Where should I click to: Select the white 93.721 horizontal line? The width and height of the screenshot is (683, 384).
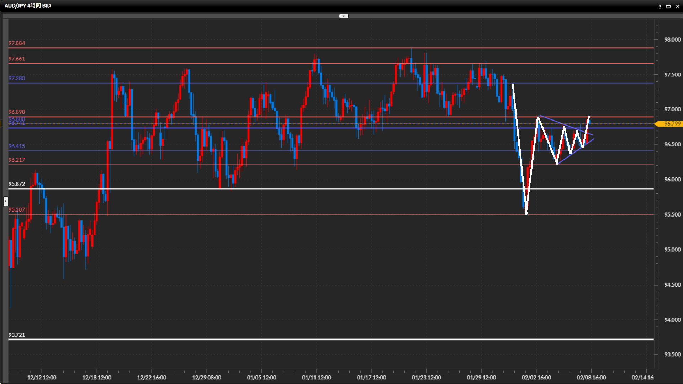pos(320,340)
